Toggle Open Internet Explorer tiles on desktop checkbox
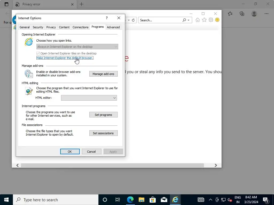The width and height of the screenshot is (274, 205). pos(38,53)
